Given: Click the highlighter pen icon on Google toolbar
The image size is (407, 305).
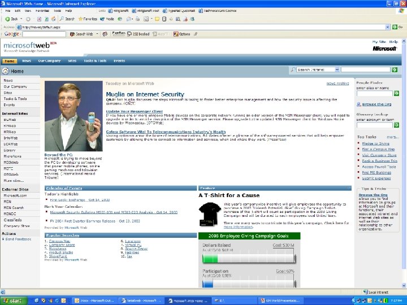Looking at the screenshot, I should click(196, 34).
